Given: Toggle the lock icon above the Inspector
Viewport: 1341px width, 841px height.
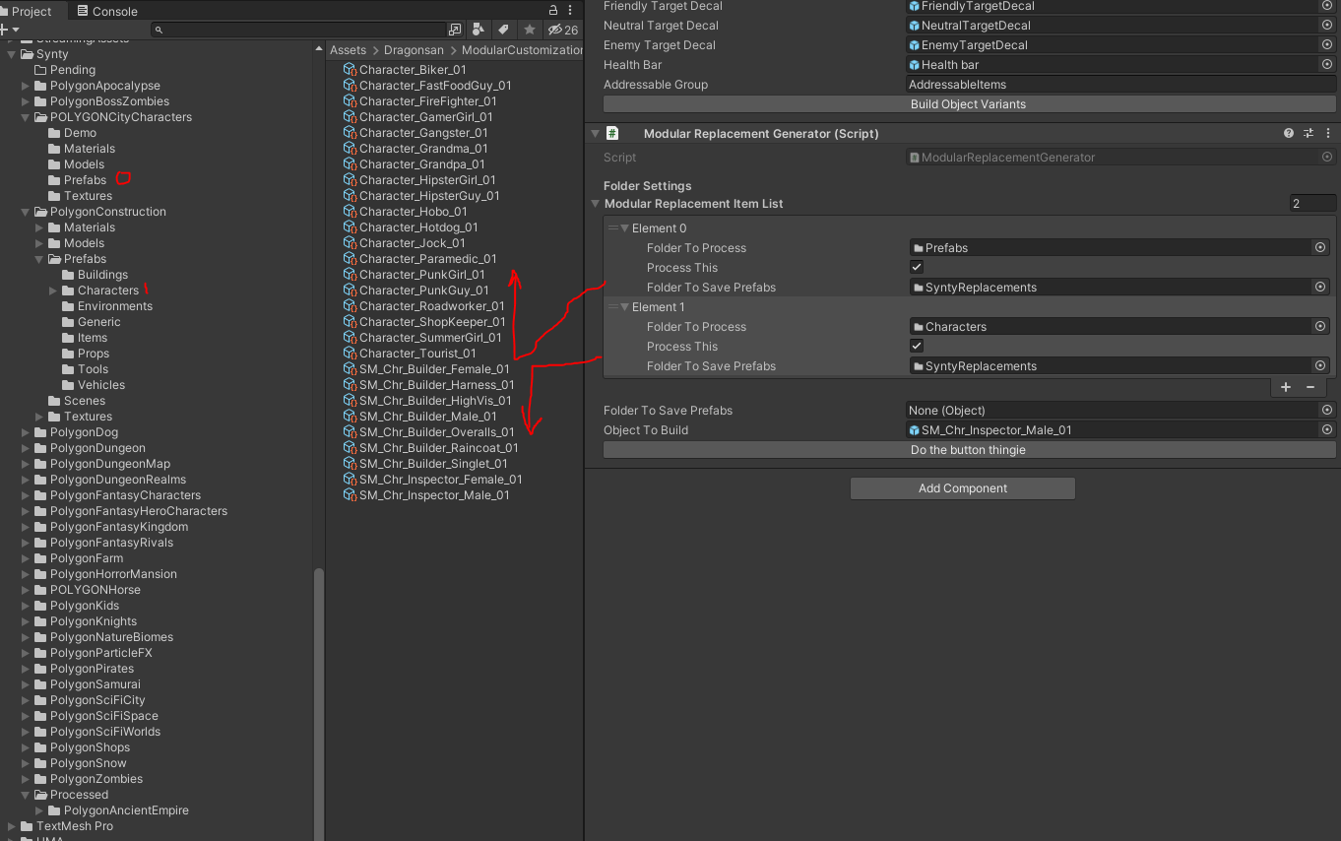Looking at the screenshot, I should pyautogui.click(x=553, y=9).
